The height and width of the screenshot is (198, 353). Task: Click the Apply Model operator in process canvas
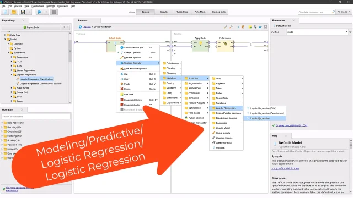pos(200,45)
